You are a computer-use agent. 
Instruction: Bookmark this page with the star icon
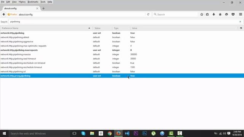point(202,14)
